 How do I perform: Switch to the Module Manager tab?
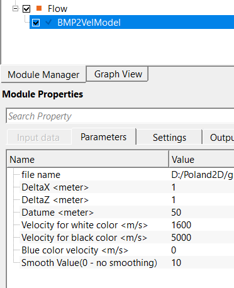[x=43, y=75]
